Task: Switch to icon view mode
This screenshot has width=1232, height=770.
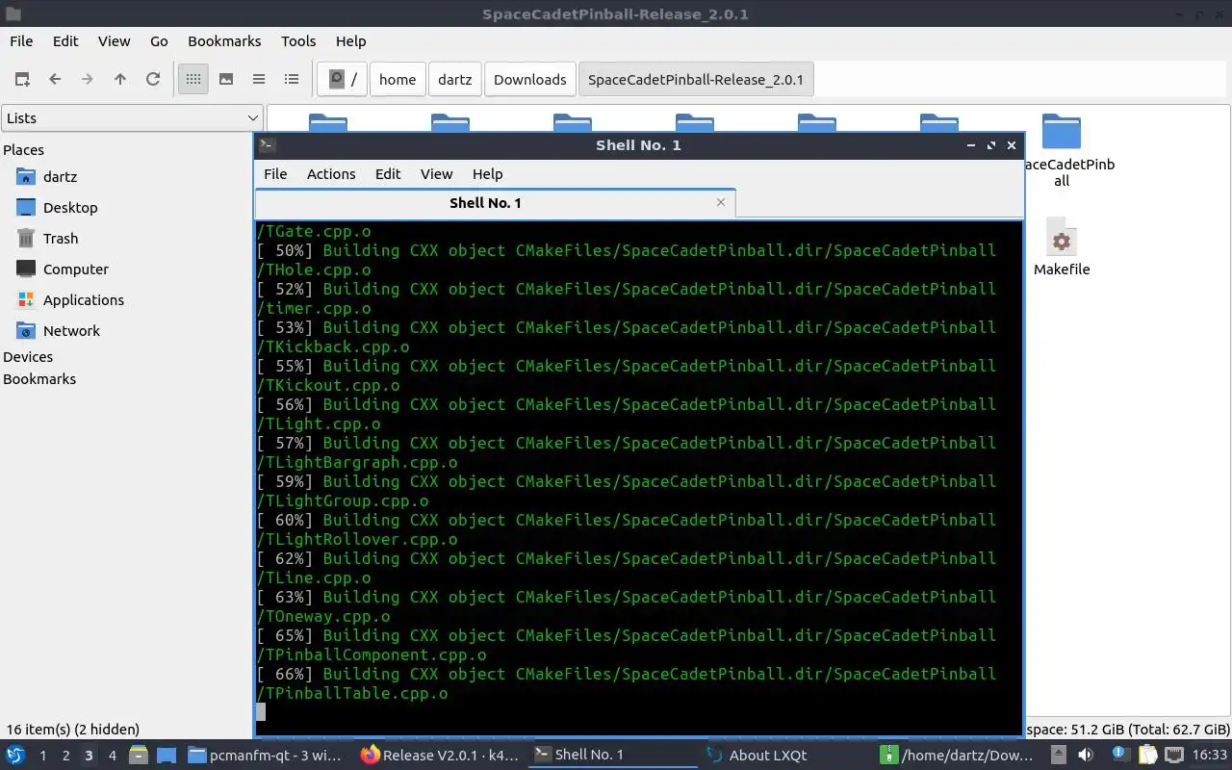Action: click(x=193, y=79)
